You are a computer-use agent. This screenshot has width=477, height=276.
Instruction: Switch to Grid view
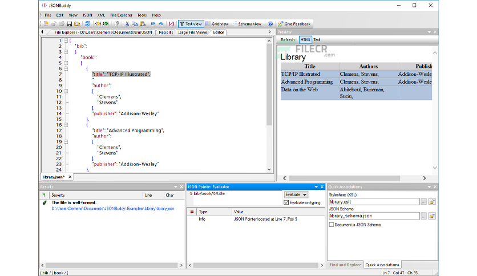tap(217, 24)
